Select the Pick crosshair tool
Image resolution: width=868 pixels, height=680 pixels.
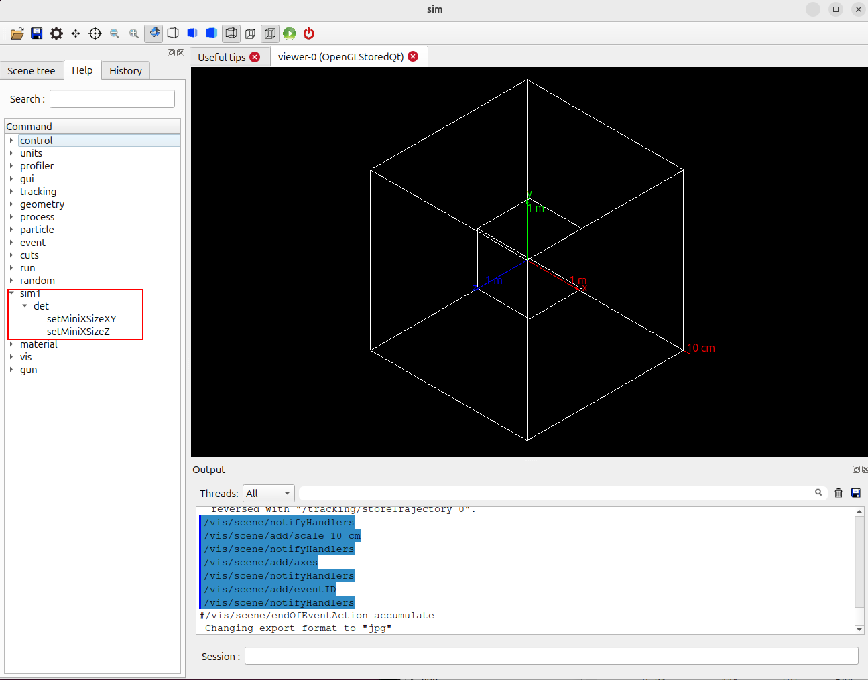(x=95, y=33)
